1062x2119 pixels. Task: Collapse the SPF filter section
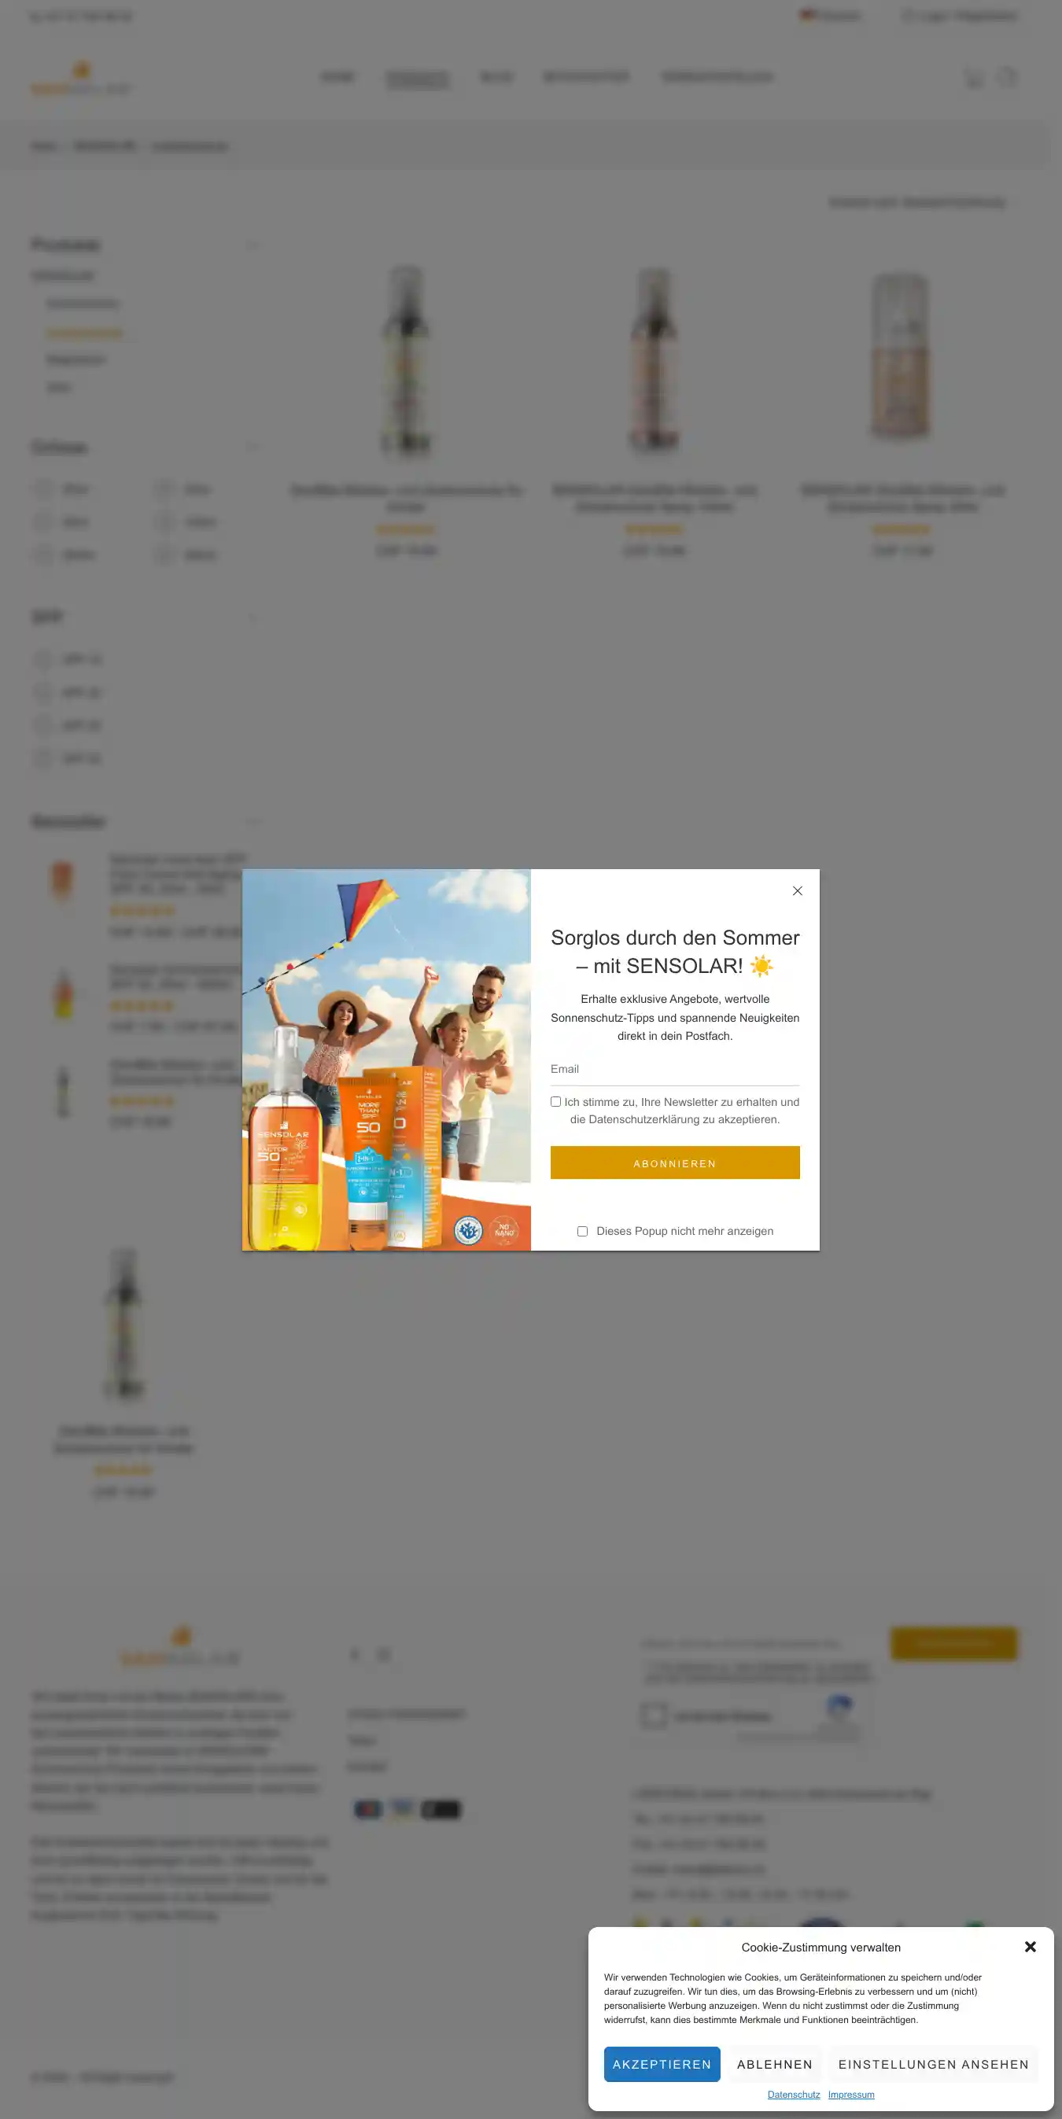point(253,617)
